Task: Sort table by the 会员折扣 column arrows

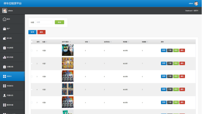Action: tap(111, 42)
